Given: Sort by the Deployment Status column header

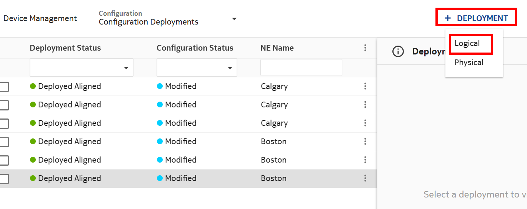Looking at the screenshot, I should click(x=65, y=48).
